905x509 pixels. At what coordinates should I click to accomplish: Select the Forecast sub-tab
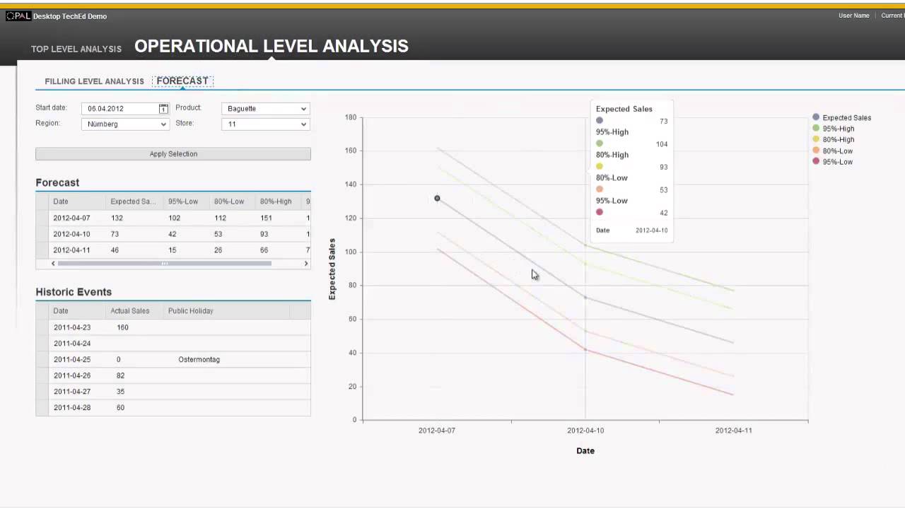pos(182,81)
